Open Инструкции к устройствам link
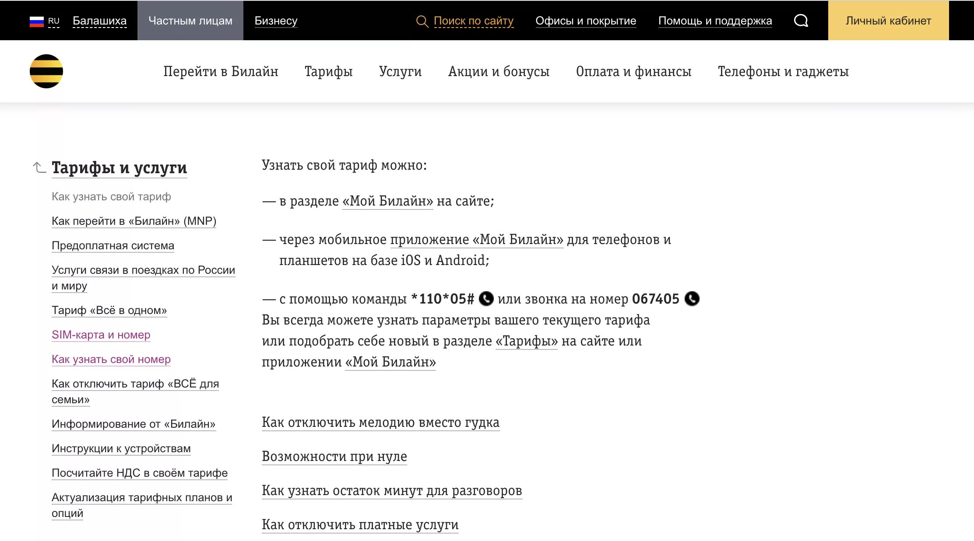Viewport: 974px width, 541px height. click(121, 449)
